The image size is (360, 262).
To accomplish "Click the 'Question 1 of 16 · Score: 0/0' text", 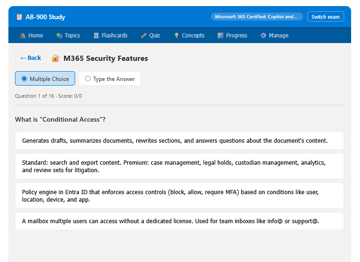I will (x=49, y=96).
